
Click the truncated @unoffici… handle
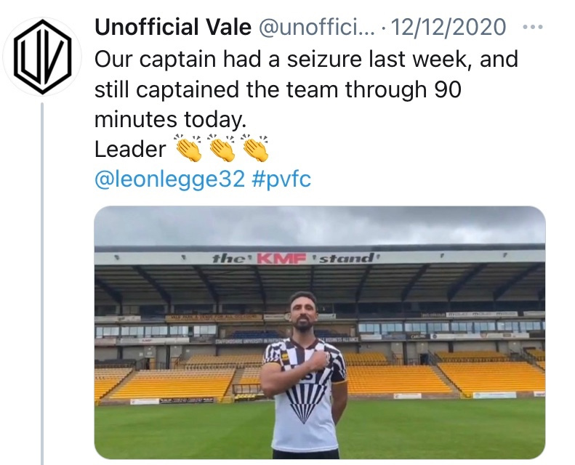pyautogui.click(x=314, y=28)
